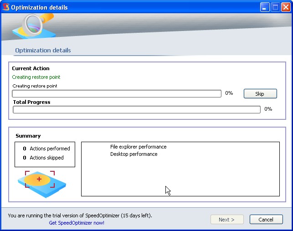The height and width of the screenshot is (231, 293).
Task: Click the Actions skipped count
Action: tap(25, 158)
